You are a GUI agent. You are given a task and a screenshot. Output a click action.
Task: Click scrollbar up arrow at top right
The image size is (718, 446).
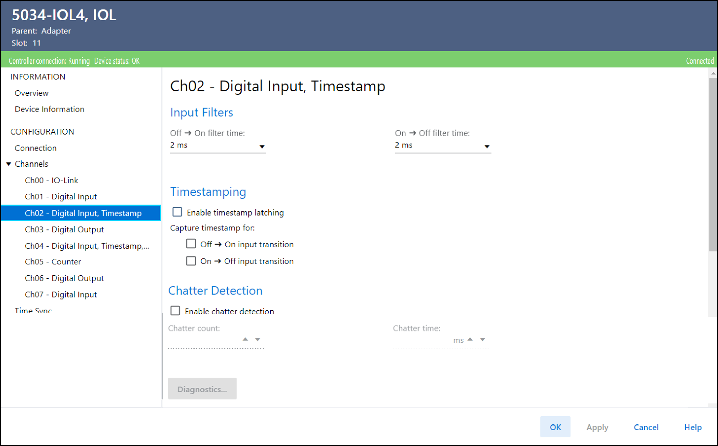coord(713,73)
